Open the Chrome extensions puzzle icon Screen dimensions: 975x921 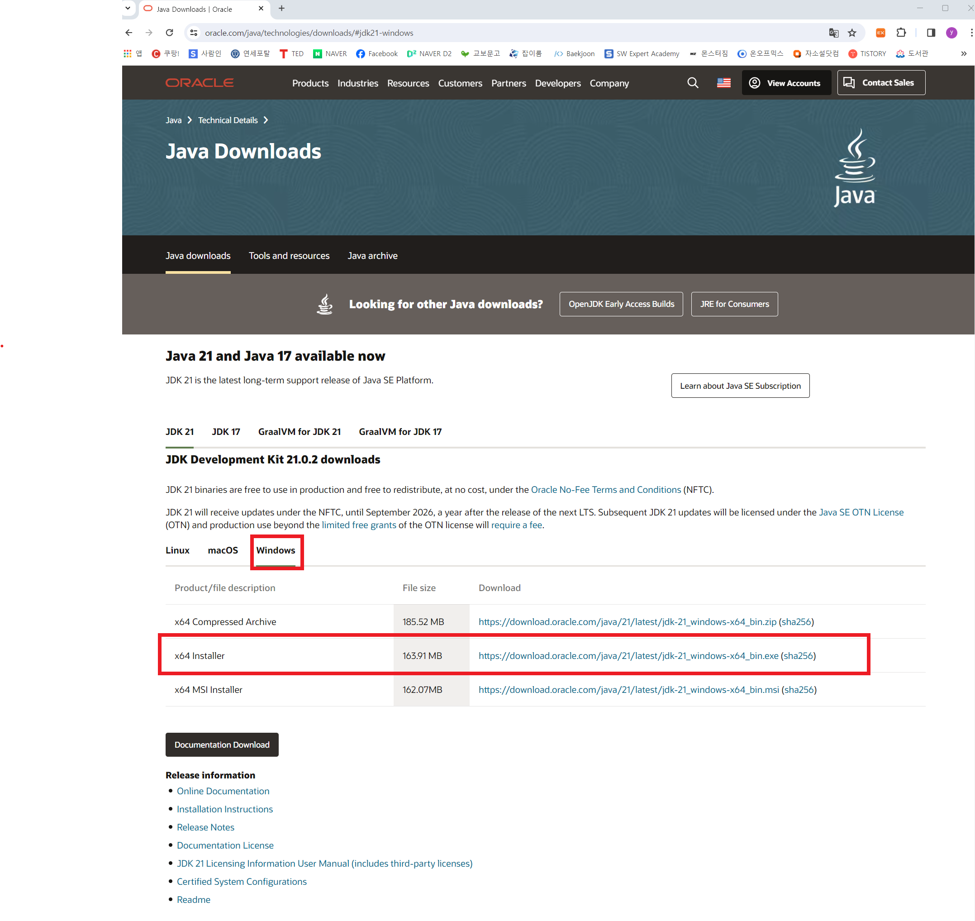pyautogui.click(x=901, y=33)
